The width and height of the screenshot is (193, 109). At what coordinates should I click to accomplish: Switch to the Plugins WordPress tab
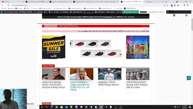click(x=108, y=2)
